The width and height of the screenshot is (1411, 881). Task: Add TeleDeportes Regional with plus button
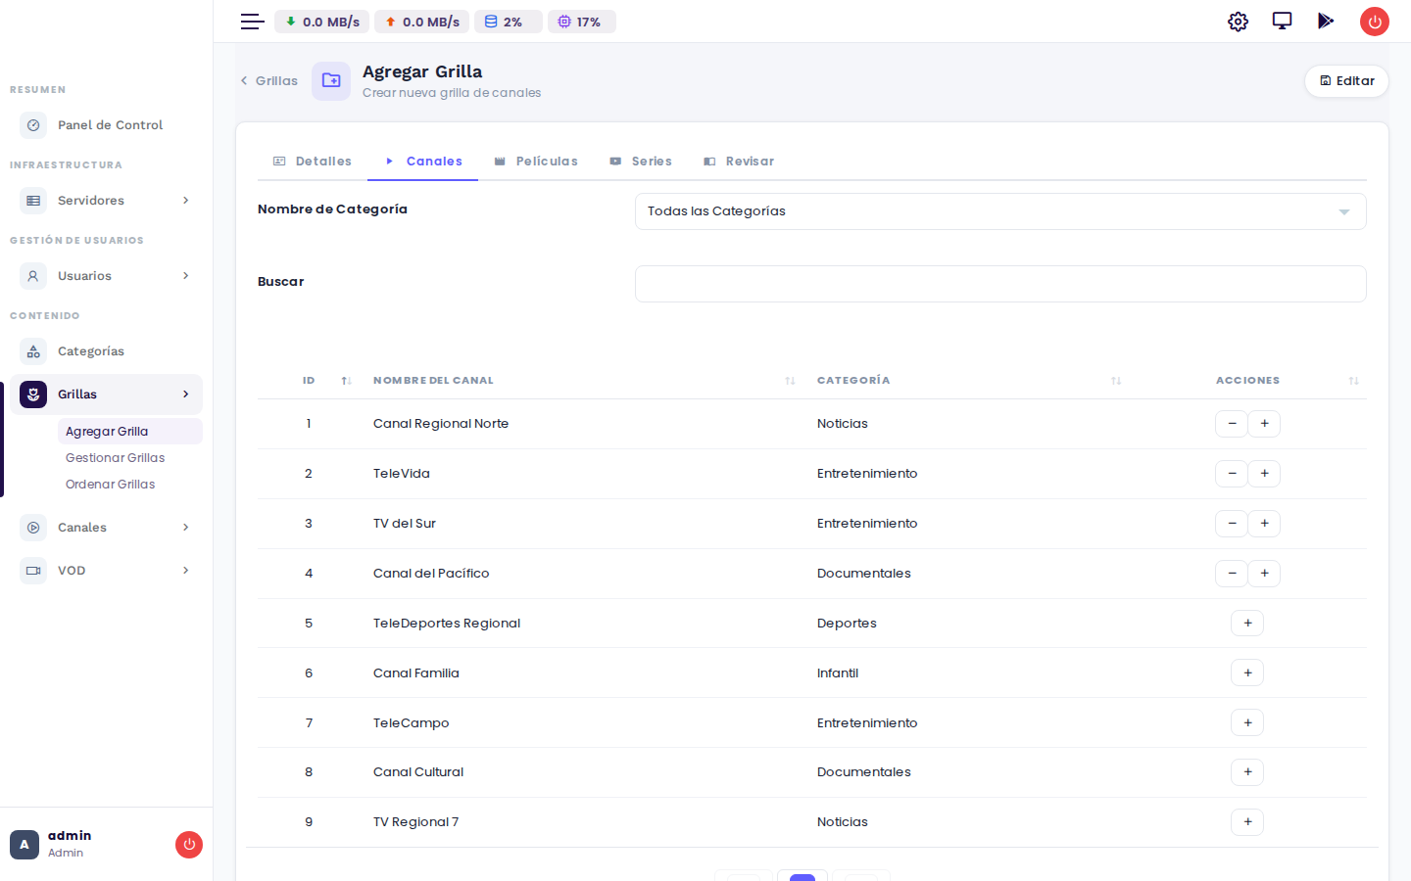pos(1247,624)
